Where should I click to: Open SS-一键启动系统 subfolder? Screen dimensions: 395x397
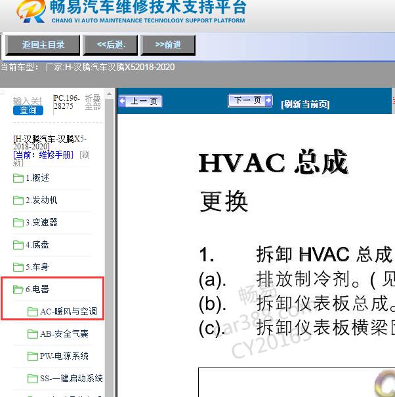coord(72,379)
